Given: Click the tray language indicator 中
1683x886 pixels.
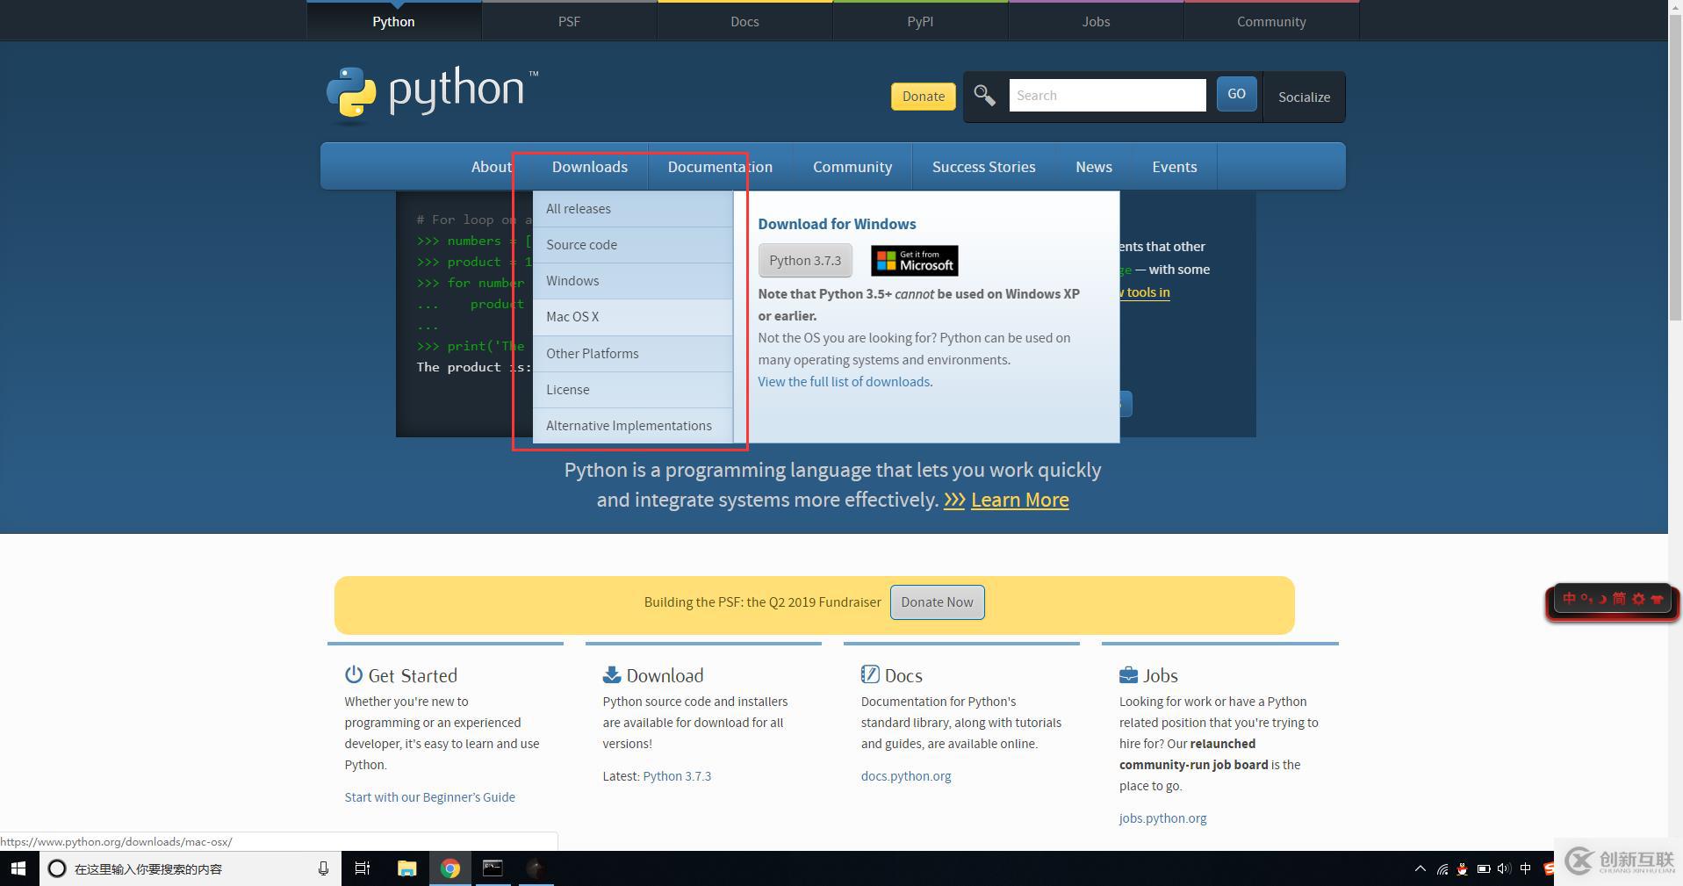Looking at the screenshot, I should coord(1525,868).
